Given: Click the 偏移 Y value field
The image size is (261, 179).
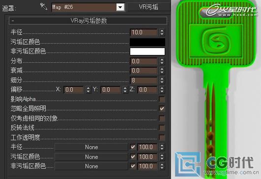Looking at the screenshot, I should pos(111,90).
